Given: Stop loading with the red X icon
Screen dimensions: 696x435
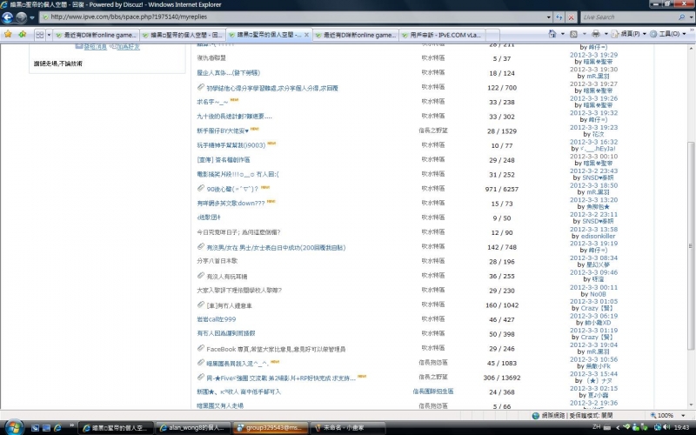Looking at the screenshot, I should pyautogui.click(x=572, y=17).
